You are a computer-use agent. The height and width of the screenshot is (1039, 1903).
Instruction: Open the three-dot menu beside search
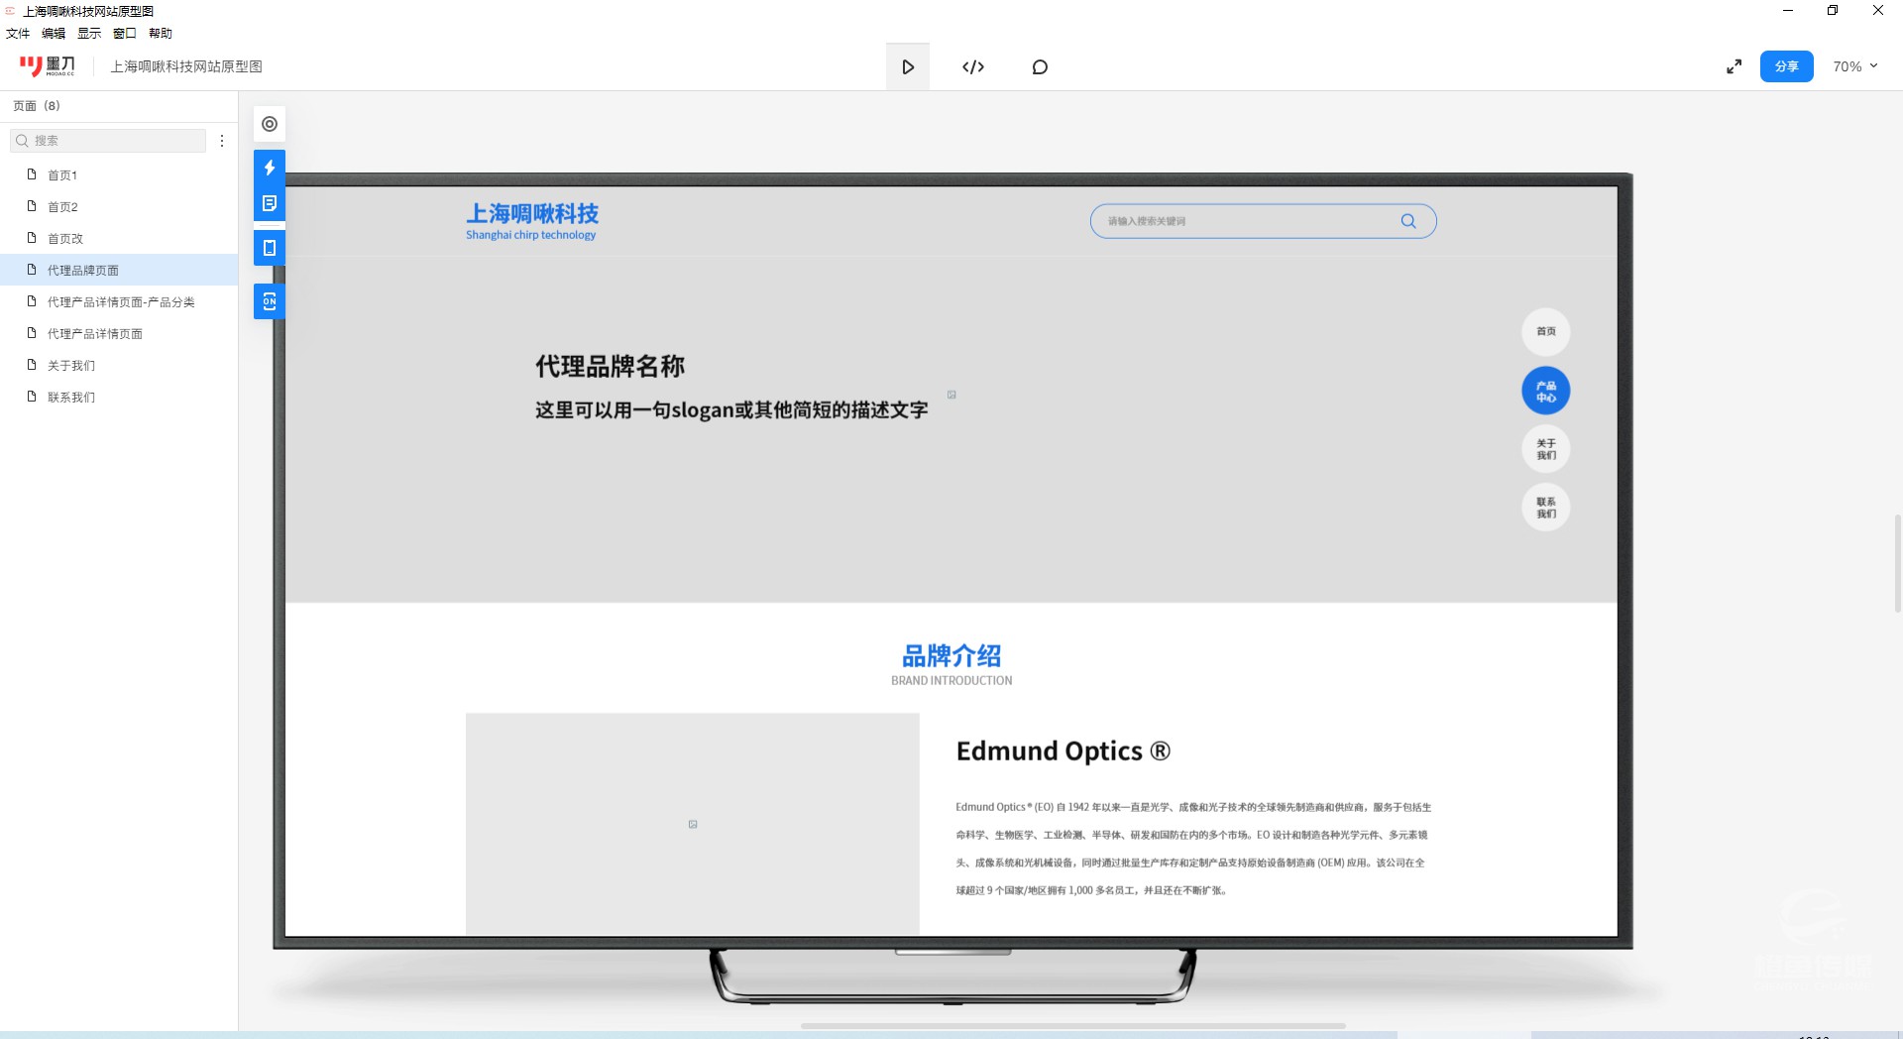click(222, 141)
